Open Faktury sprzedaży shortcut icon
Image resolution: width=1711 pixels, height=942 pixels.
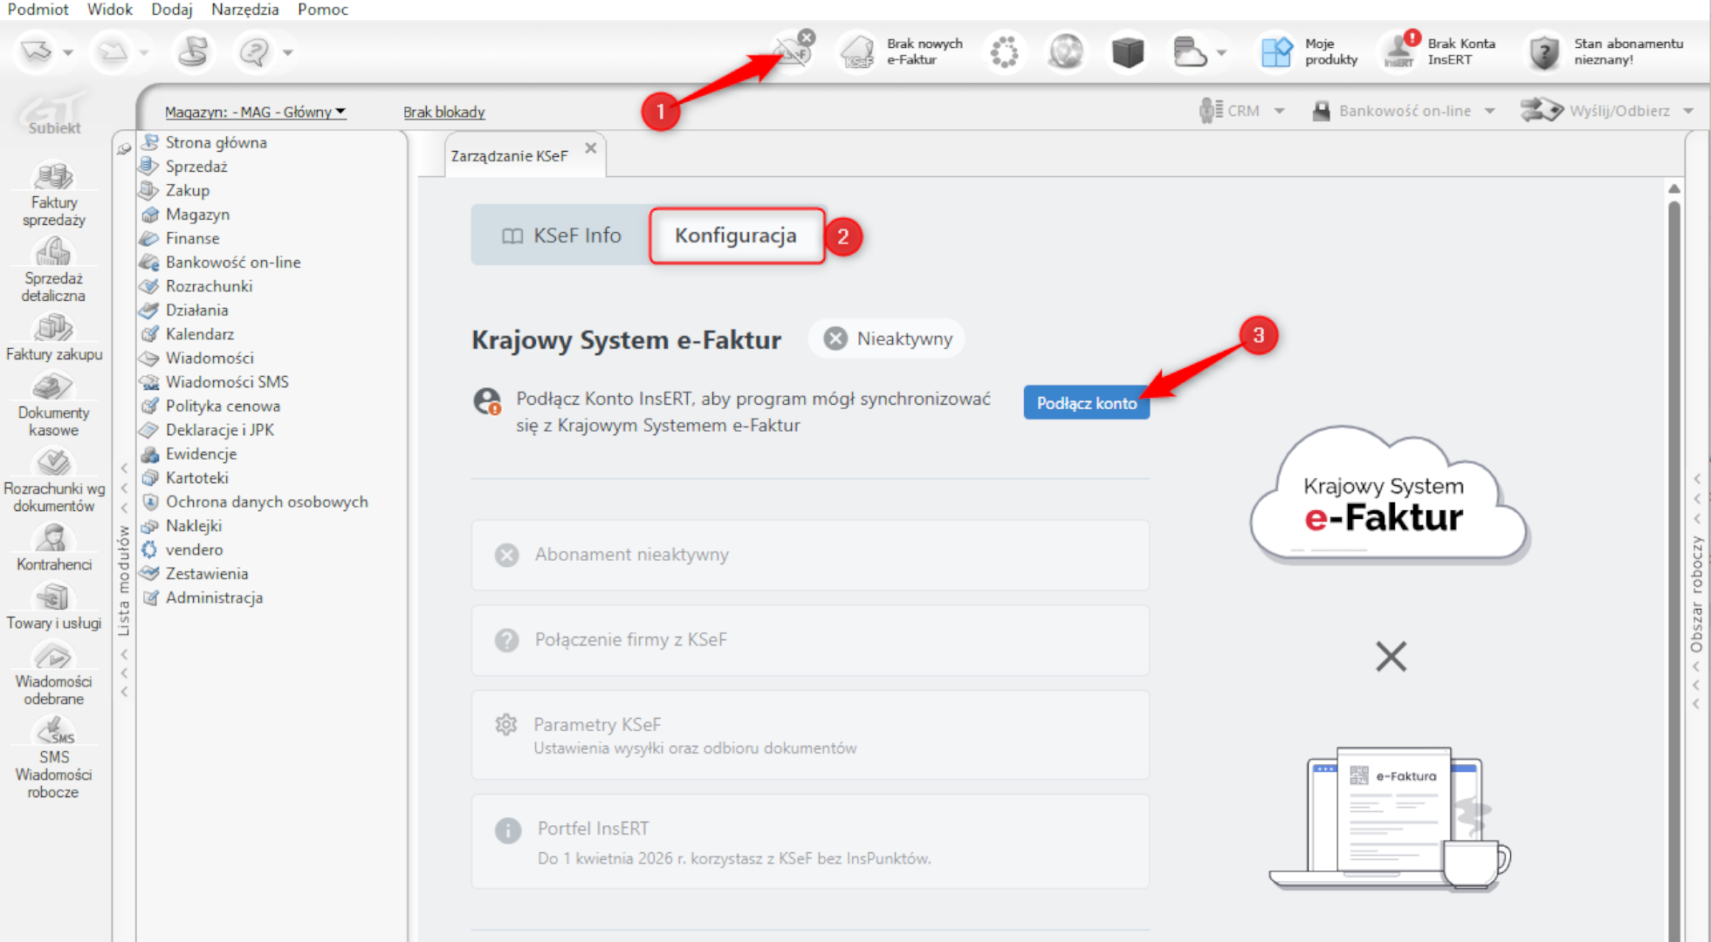coord(54,177)
